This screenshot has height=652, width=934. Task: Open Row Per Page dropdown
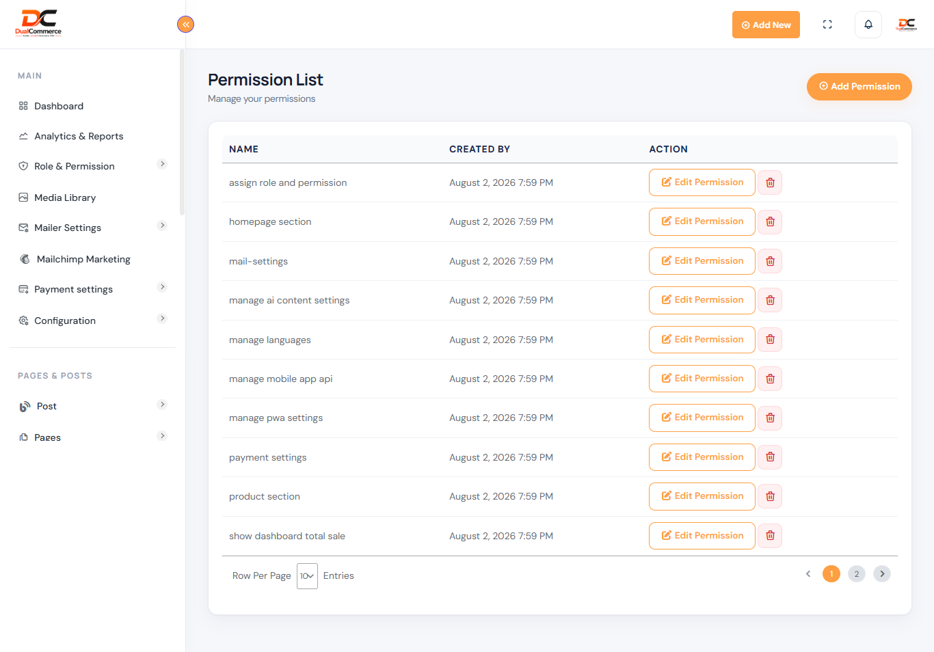pyautogui.click(x=307, y=576)
